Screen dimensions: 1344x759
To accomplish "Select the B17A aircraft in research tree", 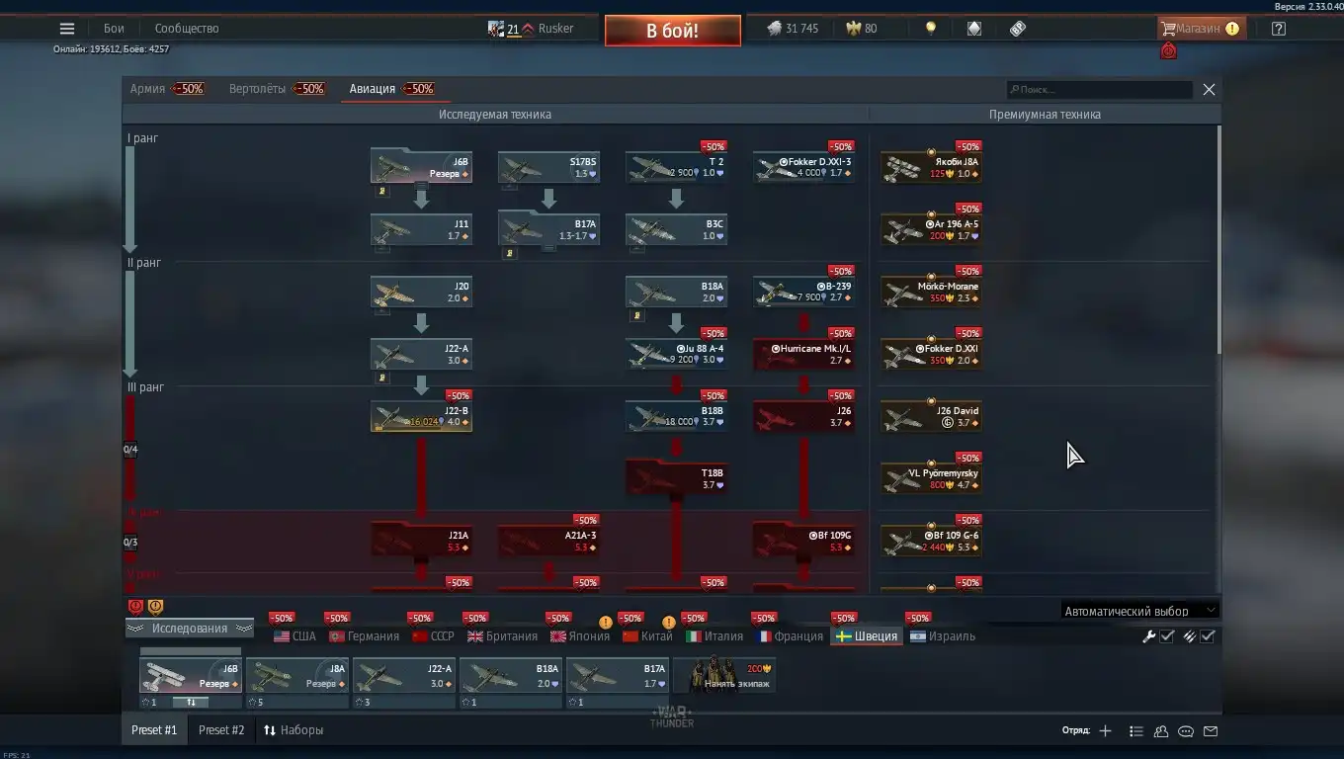I will [548, 230].
